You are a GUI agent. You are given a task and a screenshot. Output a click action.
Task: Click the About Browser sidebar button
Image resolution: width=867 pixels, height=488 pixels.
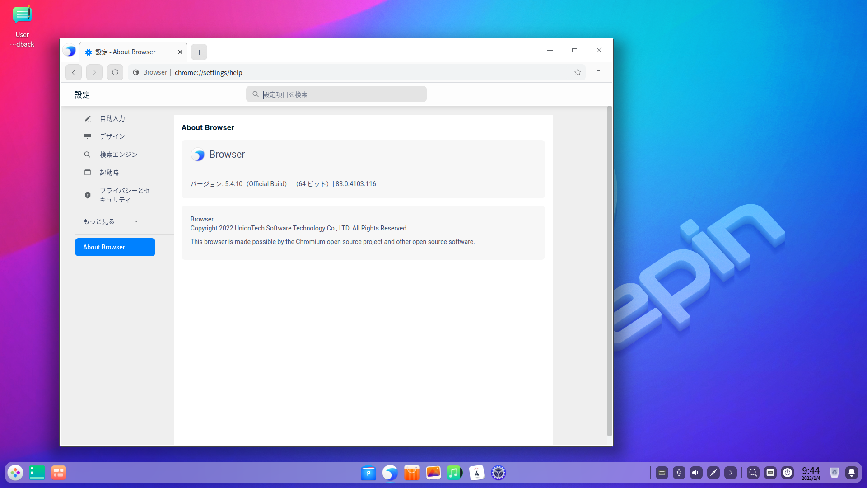tap(115, 247)
